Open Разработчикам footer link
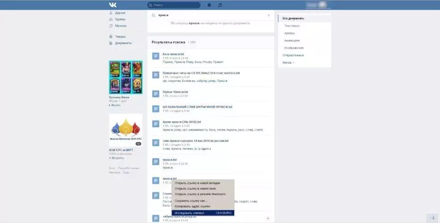This screenshot has height=223, width=440. point(128,168)
